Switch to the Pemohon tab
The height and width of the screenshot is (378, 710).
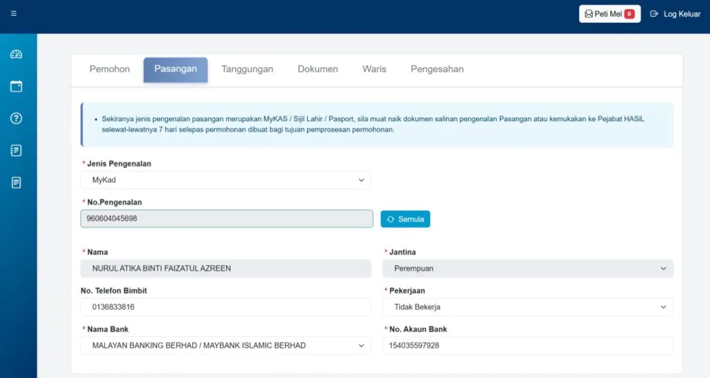click(110, 69)
